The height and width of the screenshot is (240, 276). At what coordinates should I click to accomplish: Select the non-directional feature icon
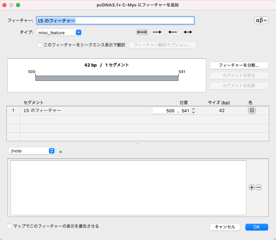click(x=142, y=32)
